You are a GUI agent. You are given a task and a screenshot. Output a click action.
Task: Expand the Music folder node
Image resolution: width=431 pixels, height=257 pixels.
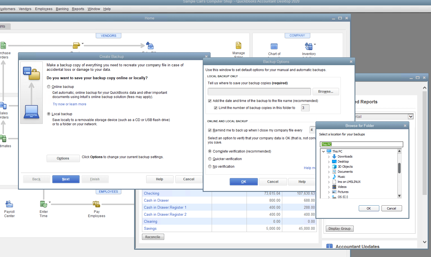coord(329,177)
